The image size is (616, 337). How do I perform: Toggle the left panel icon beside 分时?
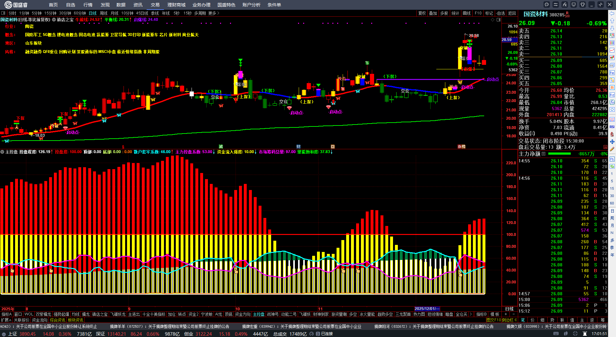click(4, 13)
